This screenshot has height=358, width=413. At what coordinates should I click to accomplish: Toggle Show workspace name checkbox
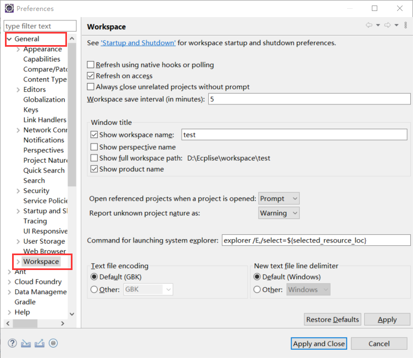click(x=94, y=135)
